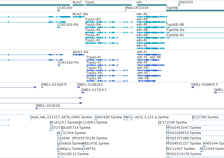The height and width of the screenshot is (158, 224).
Task: Click the RP003453047.5prime EST label
Action: coord(183,128)
